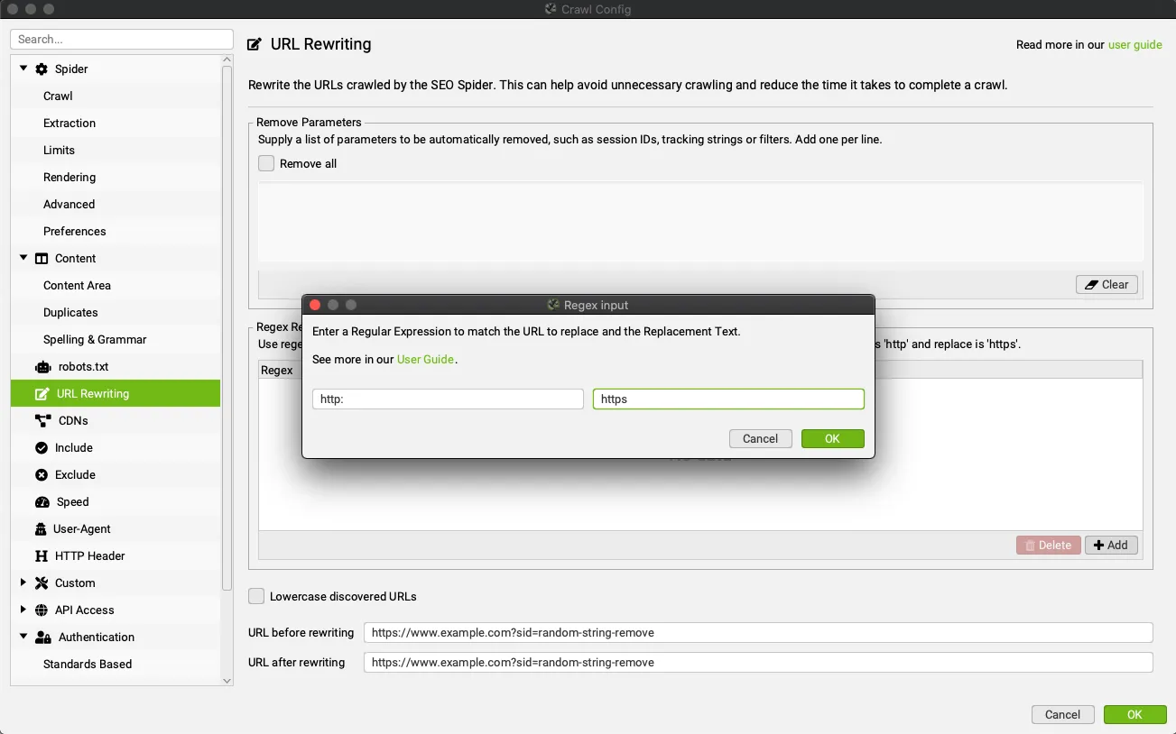
Task: Toggle Lowercase discovered URLs checkbox
Action: 257,596
